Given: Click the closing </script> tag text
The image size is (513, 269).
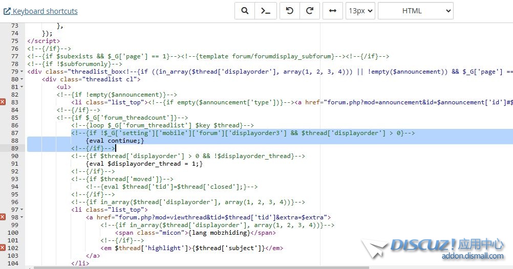Looking at the screenshot, I should pos(44,41).
